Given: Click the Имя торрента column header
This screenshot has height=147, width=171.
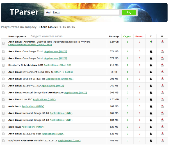Looking at the screenshot, I should 17,36.
